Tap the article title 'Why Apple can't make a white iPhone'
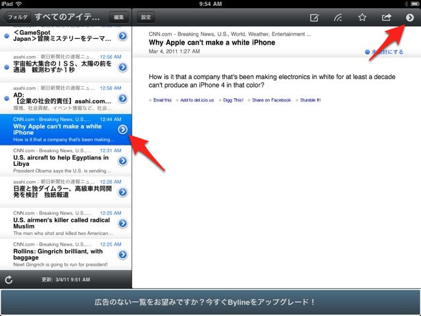This screenshot has width=421, height=316. (212, 42)
